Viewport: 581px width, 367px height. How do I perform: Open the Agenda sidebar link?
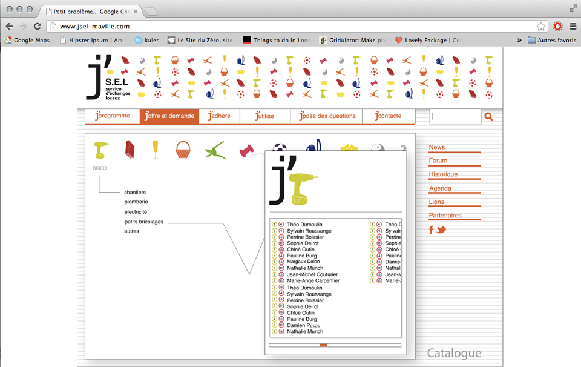pyautogui.click(x=440, y=188)
